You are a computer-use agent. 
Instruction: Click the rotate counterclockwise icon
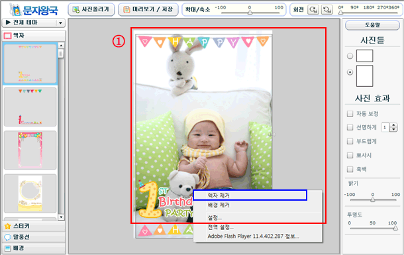pos(327,10)
